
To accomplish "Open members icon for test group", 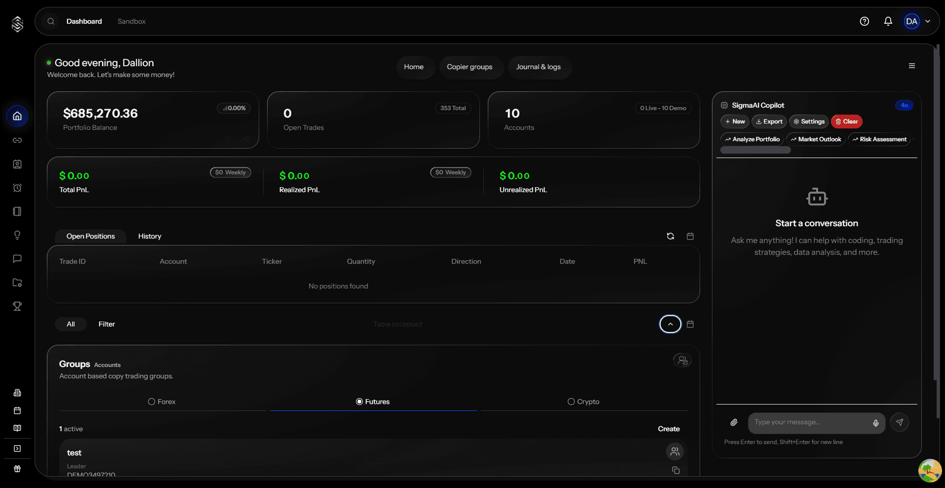I will [675, 451].
